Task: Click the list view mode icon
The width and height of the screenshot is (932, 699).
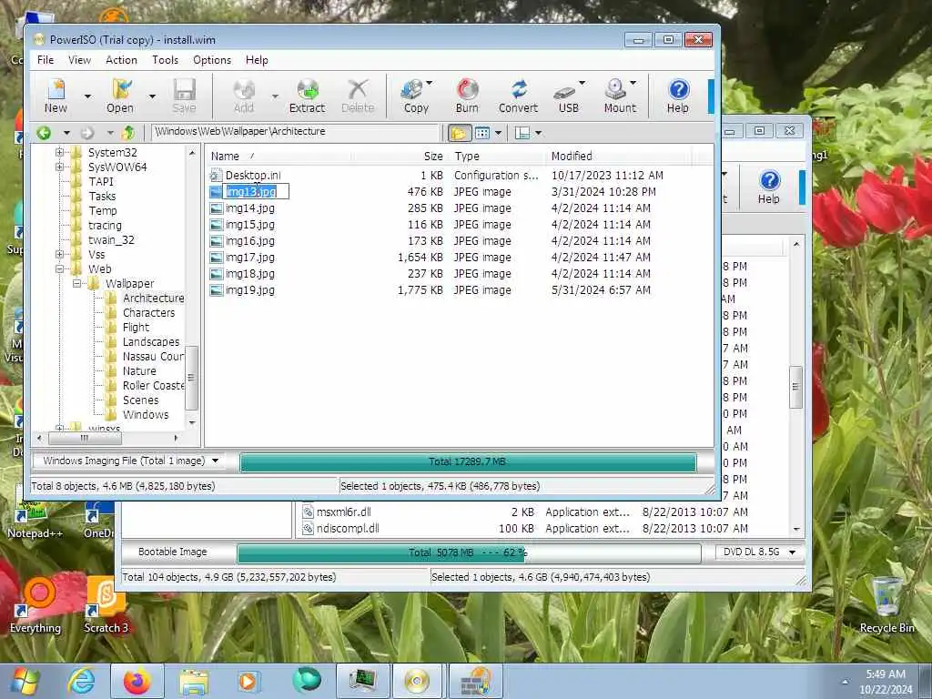Action: pyautogui.click(x=482, y=133)
